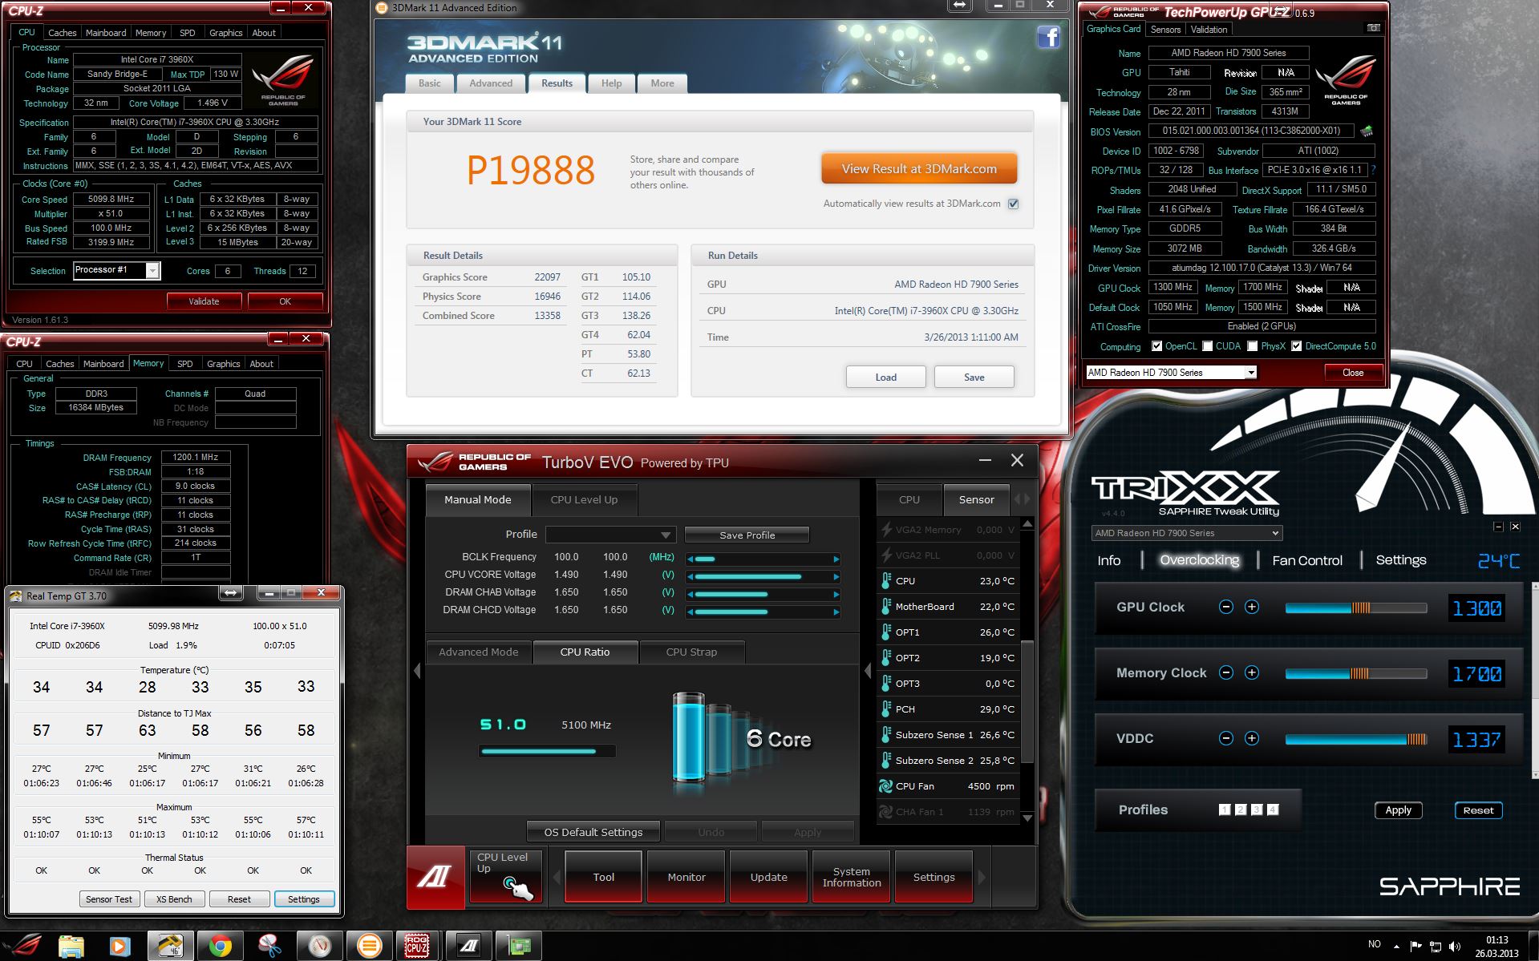Screen dimensions: 1539x961
Task: Adjust the GPU Clock slider in TRIXX
Action: (1356, 608)
